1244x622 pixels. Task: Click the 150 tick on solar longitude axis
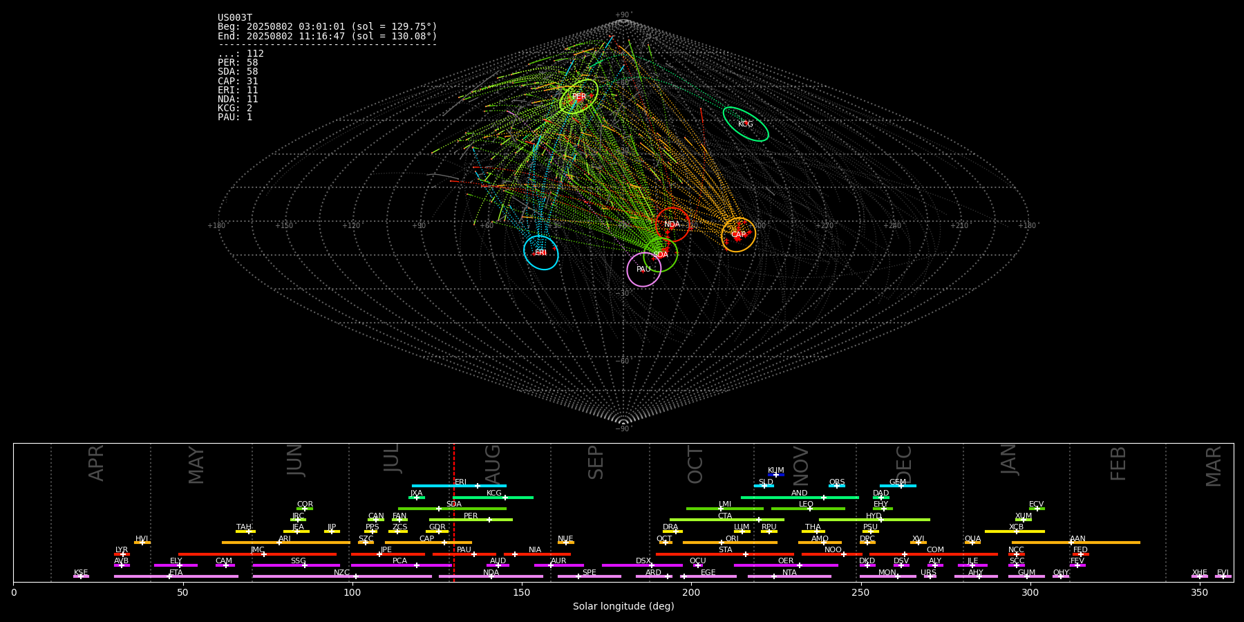coord(522,592)
